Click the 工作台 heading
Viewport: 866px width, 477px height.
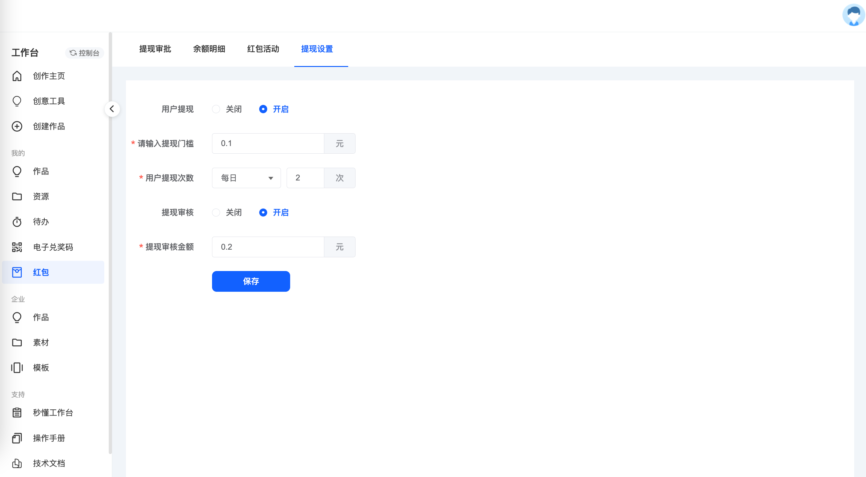point(25,53)
